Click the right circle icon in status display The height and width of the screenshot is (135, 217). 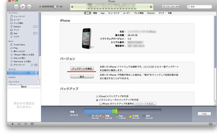151,7
